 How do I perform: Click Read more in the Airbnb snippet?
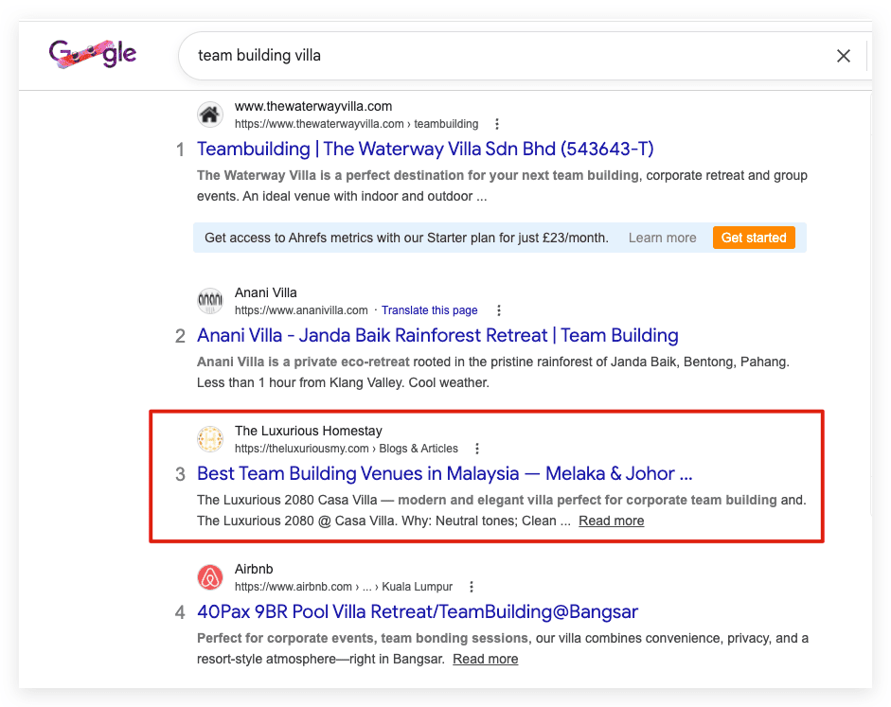(x=485, y=659)
